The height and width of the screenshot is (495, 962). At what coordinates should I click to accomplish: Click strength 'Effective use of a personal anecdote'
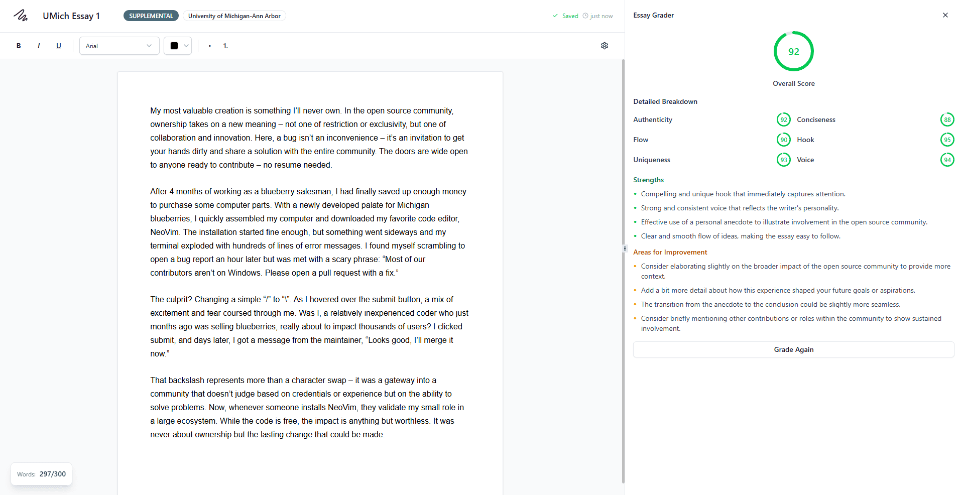(x=784, y=222)
